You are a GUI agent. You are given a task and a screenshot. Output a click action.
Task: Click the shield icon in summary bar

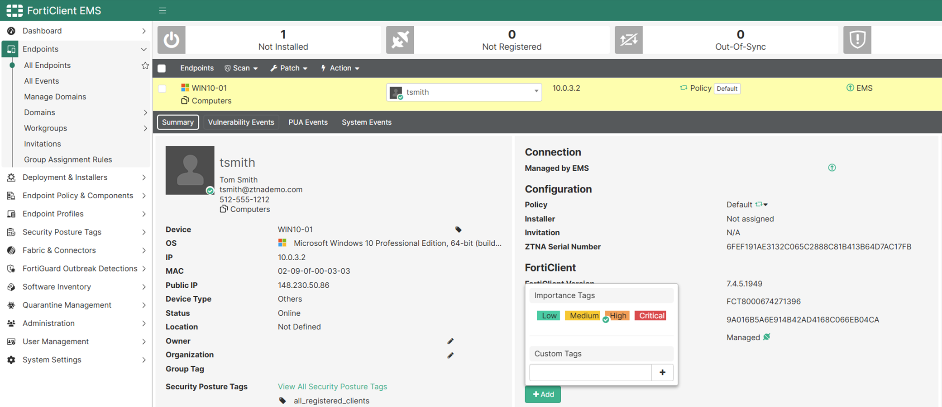pos(857,40)
